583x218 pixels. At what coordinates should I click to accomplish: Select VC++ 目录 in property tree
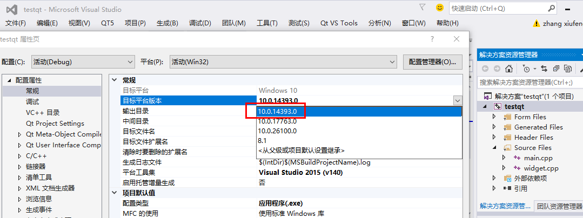coord(43,113)
